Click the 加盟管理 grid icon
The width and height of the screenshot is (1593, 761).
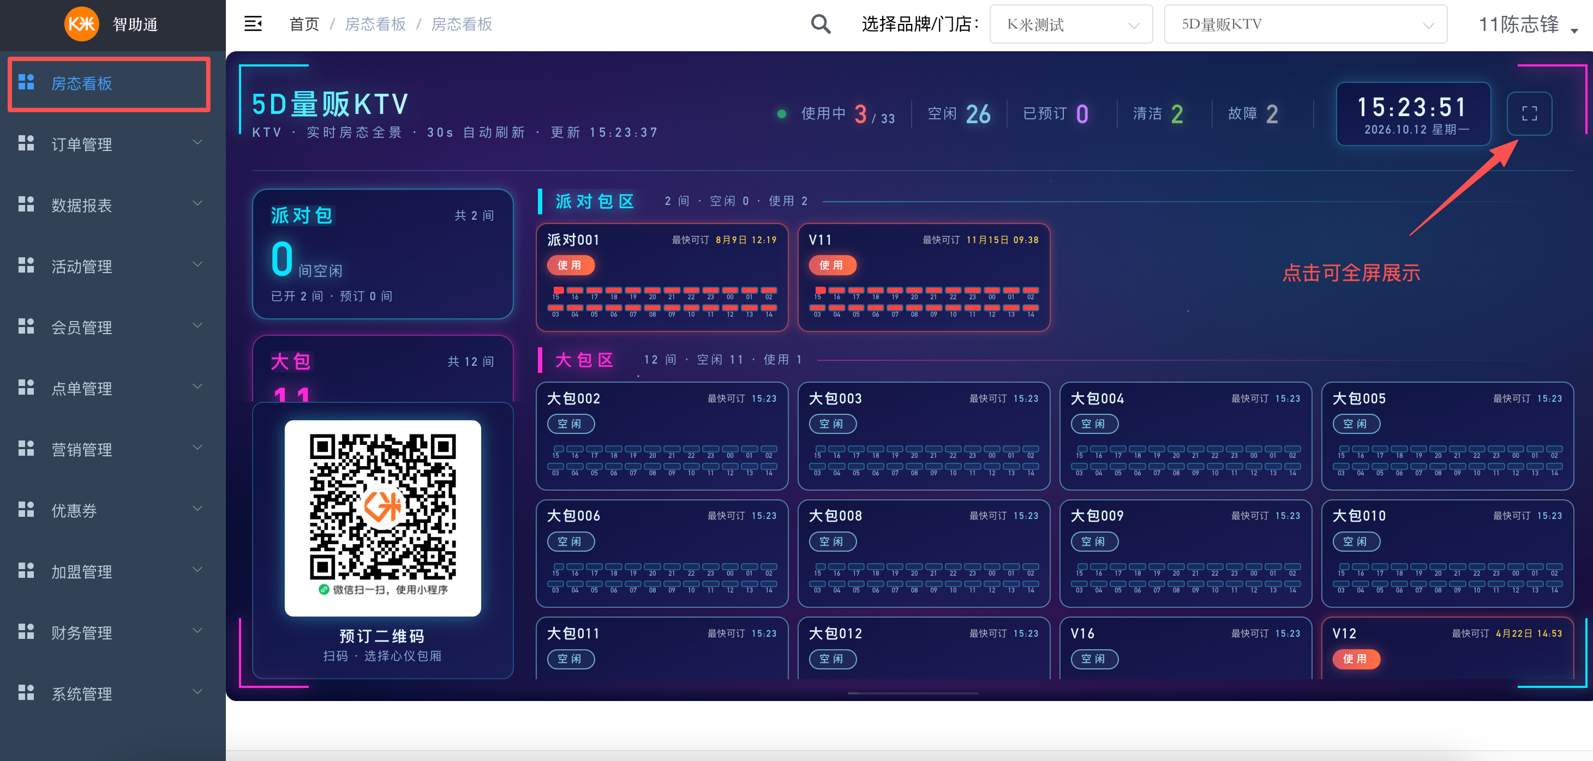(x=26, y=571)
